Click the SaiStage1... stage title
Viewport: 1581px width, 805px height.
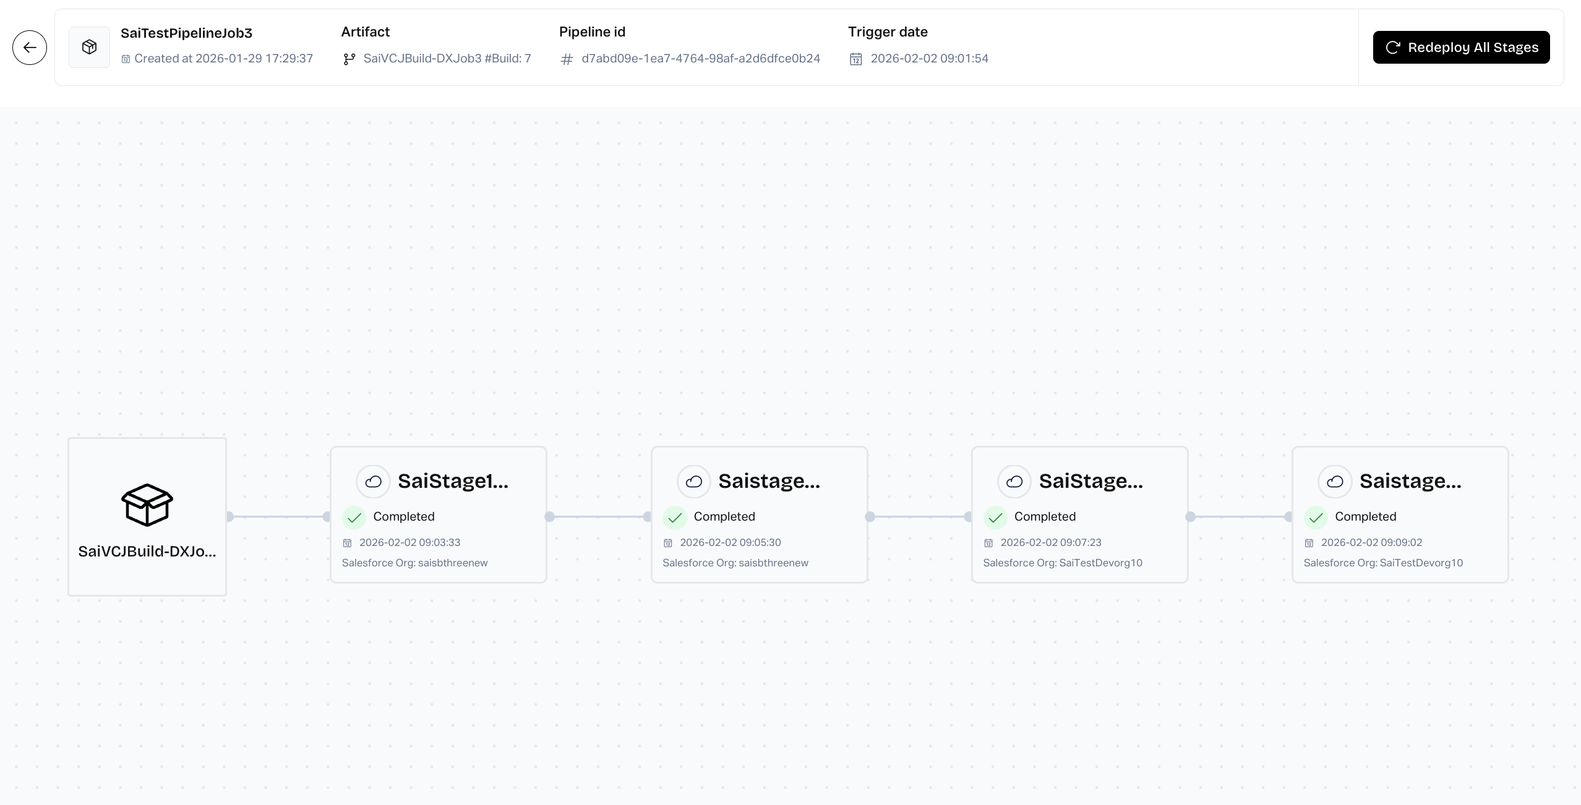(453, 481)
